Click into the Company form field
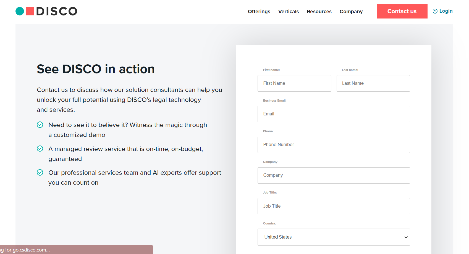The image size is (469, 254). click(x=334, y=175)
